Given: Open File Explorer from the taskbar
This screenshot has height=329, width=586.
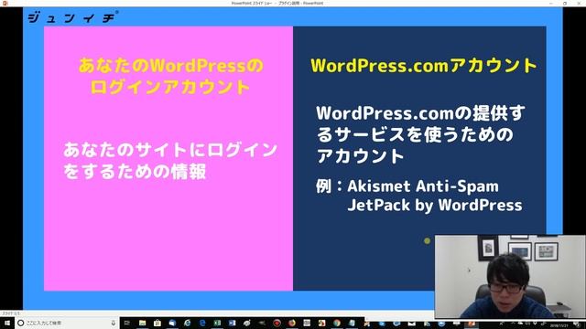Looking at the screenshot, I should tap(143, 323).
